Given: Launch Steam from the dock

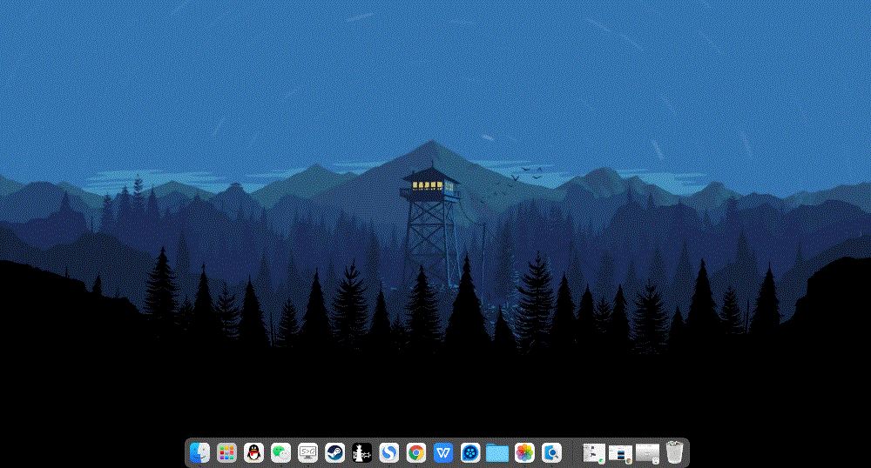Looking at the screenshot, I should (x=335, y=452).
